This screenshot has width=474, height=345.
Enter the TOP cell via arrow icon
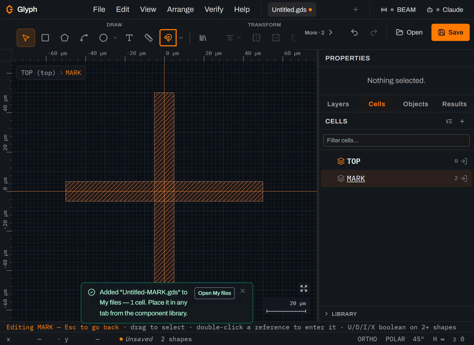pyautogui.click(x=464, y=161)
